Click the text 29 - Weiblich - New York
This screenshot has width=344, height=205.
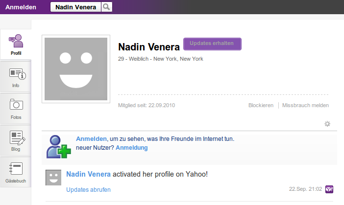click(x=161, y=59)
